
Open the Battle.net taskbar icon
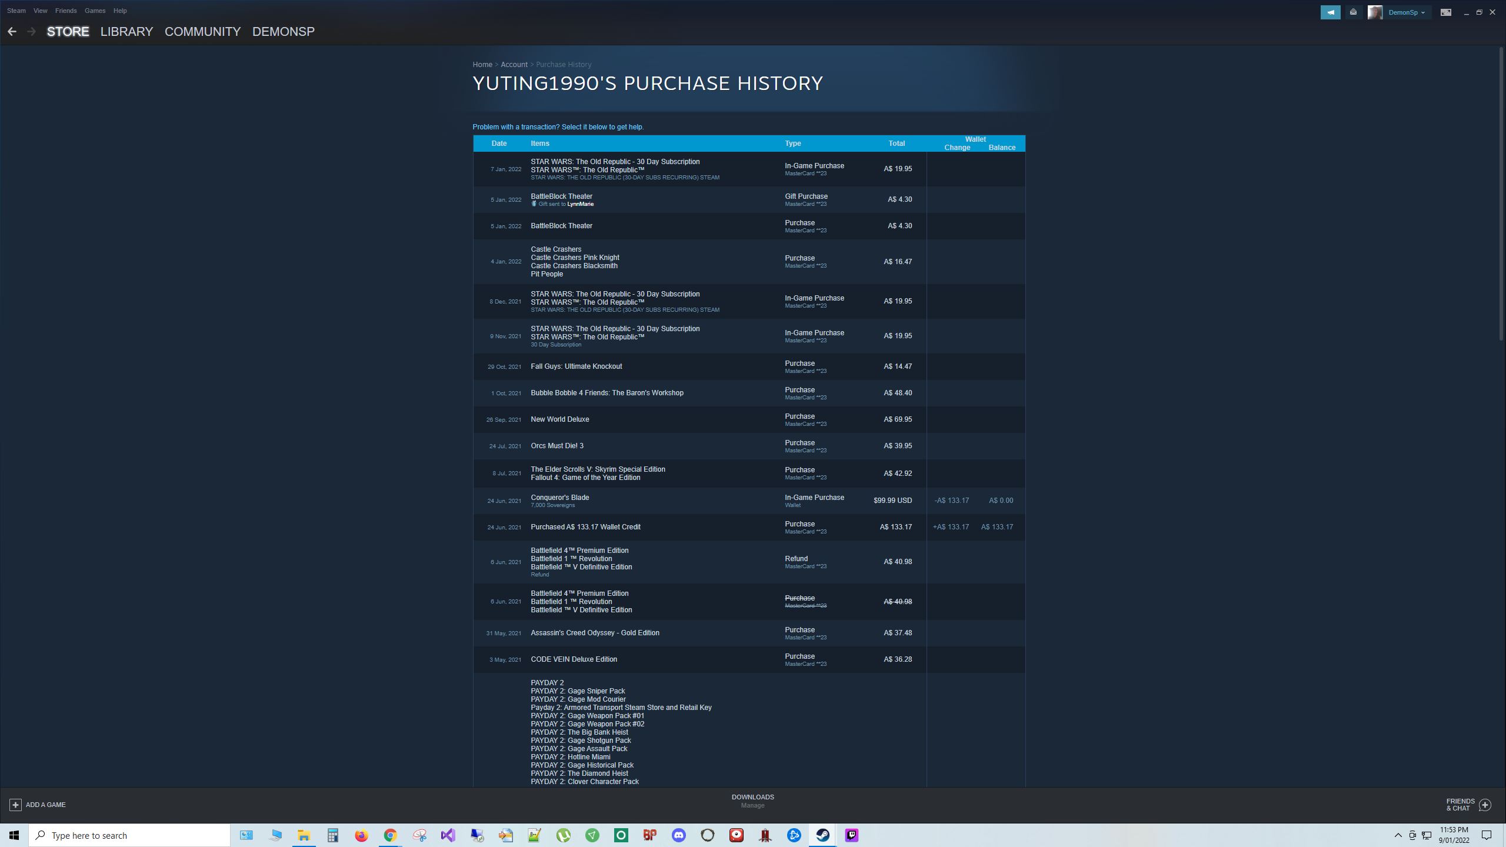point(794,835)
